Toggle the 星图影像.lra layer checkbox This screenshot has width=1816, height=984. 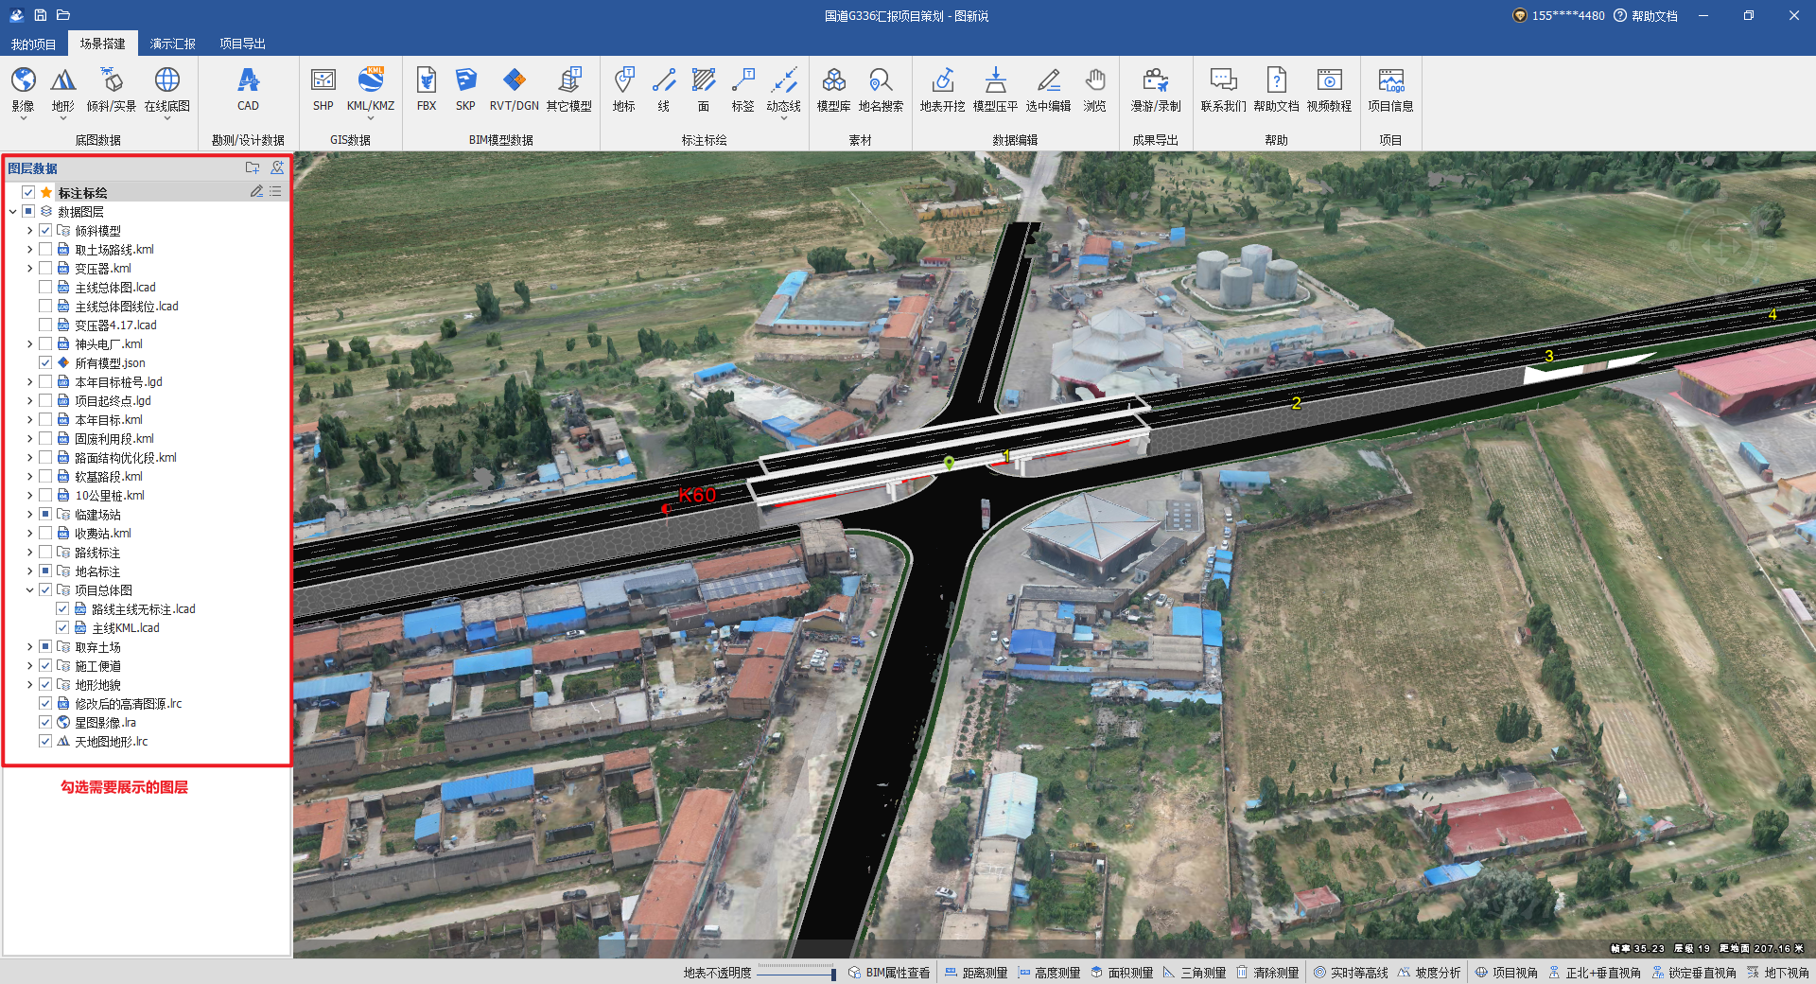click(x=45, y=723)
